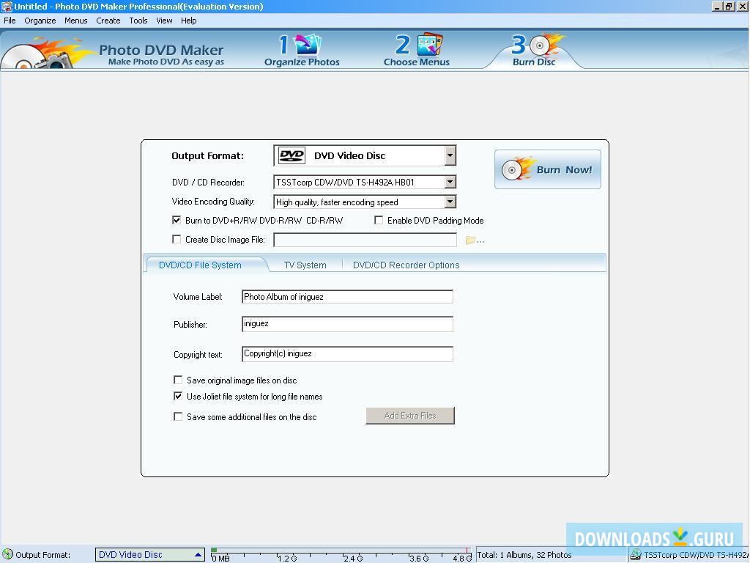Click the recorder drive icon in status bar

pyautogui.click(x=636, y=554)
